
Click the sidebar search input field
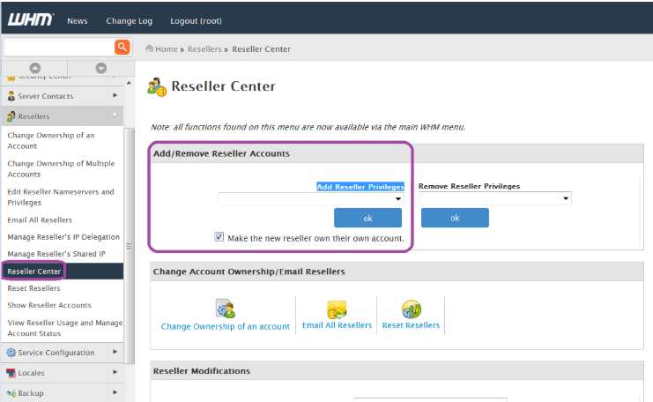[x=59, y=47]
